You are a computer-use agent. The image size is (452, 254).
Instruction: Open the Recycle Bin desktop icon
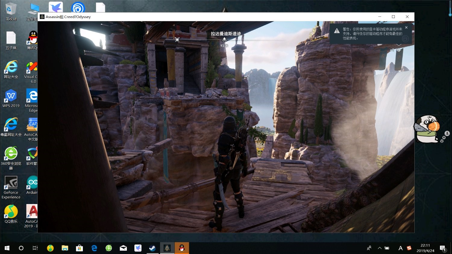[11, 11]
